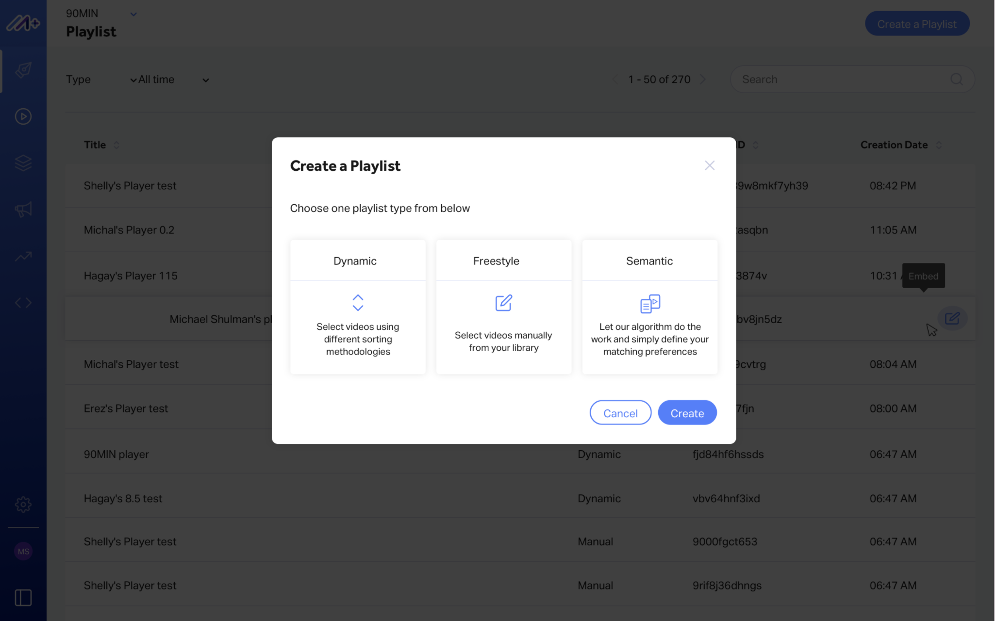996x621 pixels.
Task: Toggle the sidebar collapse panel icon
Action: point(23,598)
